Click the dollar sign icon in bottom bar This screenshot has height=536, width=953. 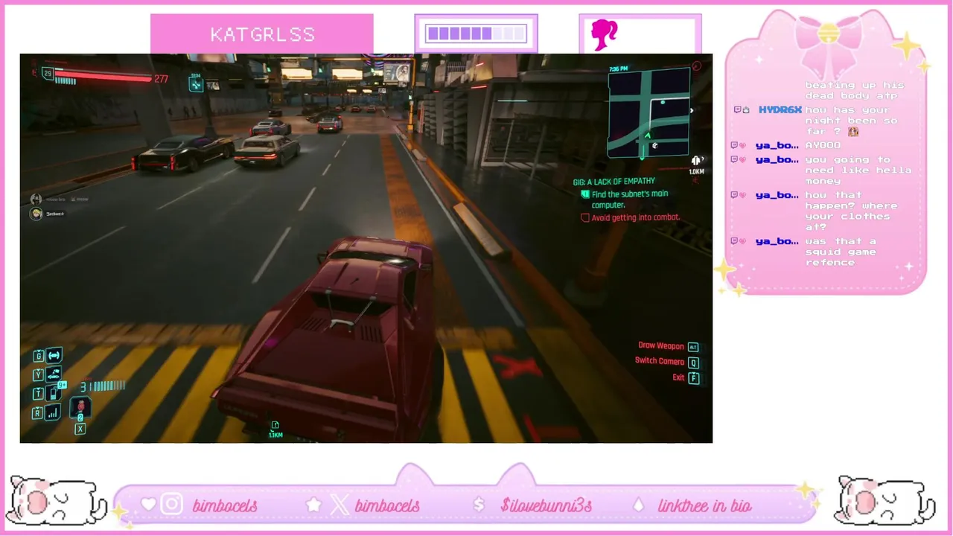(x=479, y=505)
